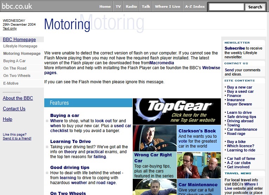Open Buy a new car contents link
The width and height of the screenshot is (269, 195).
[x=240, y=87]
